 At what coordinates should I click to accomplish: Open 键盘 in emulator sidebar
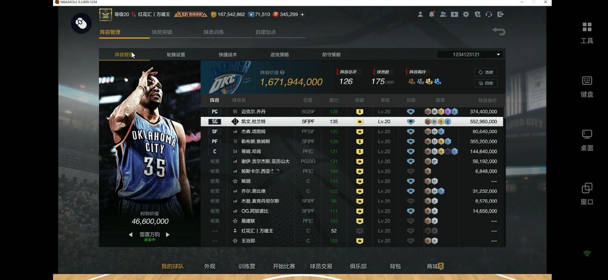tap(587, 86)
